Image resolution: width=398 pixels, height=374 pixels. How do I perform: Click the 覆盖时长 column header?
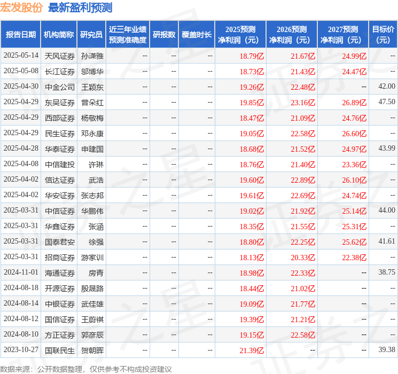196,35
